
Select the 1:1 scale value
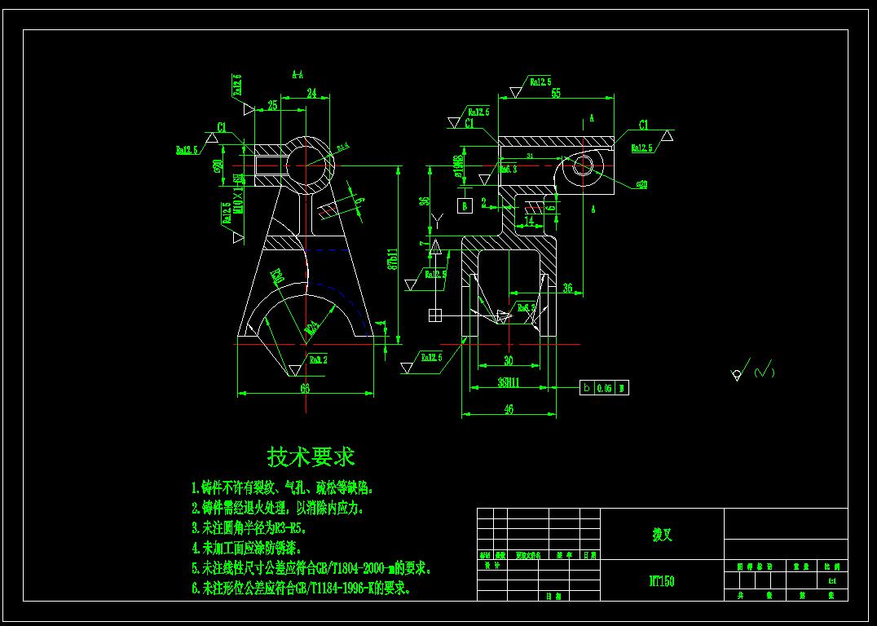(831, 580)
